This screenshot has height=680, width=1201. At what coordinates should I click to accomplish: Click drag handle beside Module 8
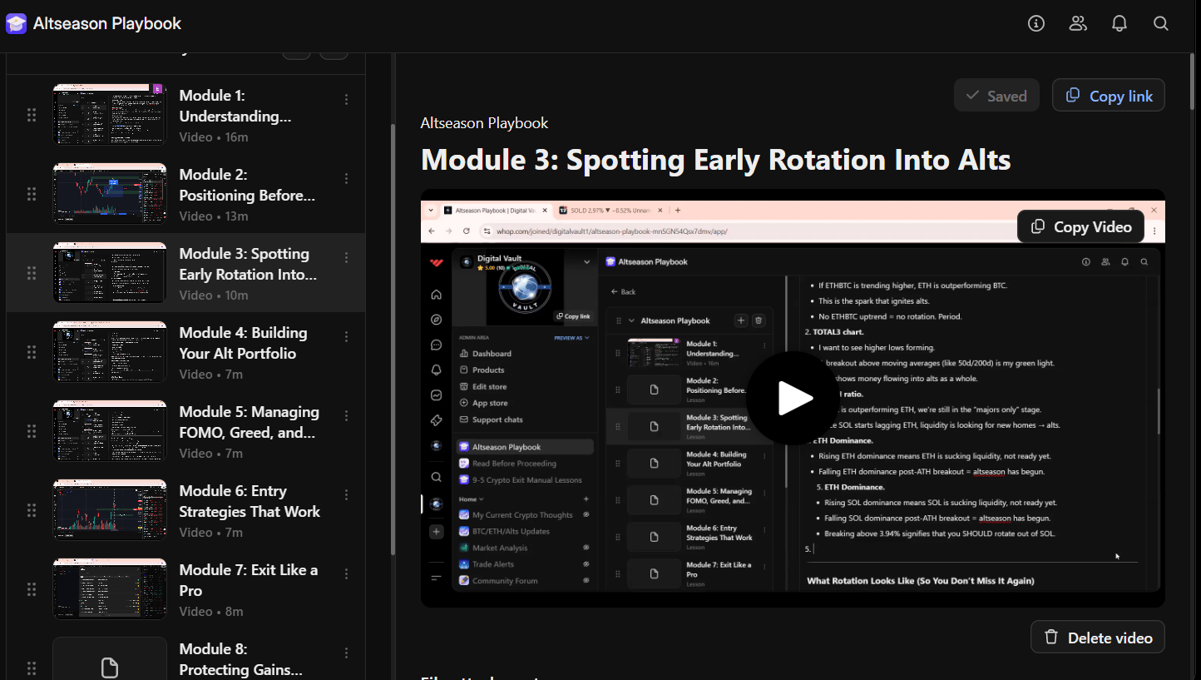click(32, 668)
